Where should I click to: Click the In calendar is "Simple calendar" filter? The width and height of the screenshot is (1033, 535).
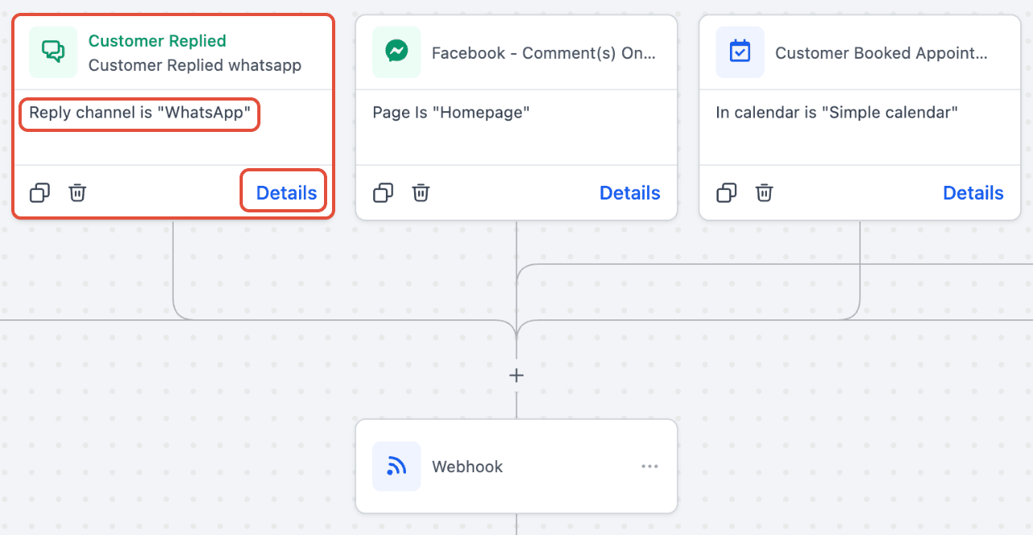click(x=837, y=113)
